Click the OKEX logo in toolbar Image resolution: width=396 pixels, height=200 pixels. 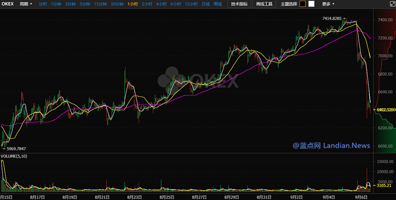point(8,4)
